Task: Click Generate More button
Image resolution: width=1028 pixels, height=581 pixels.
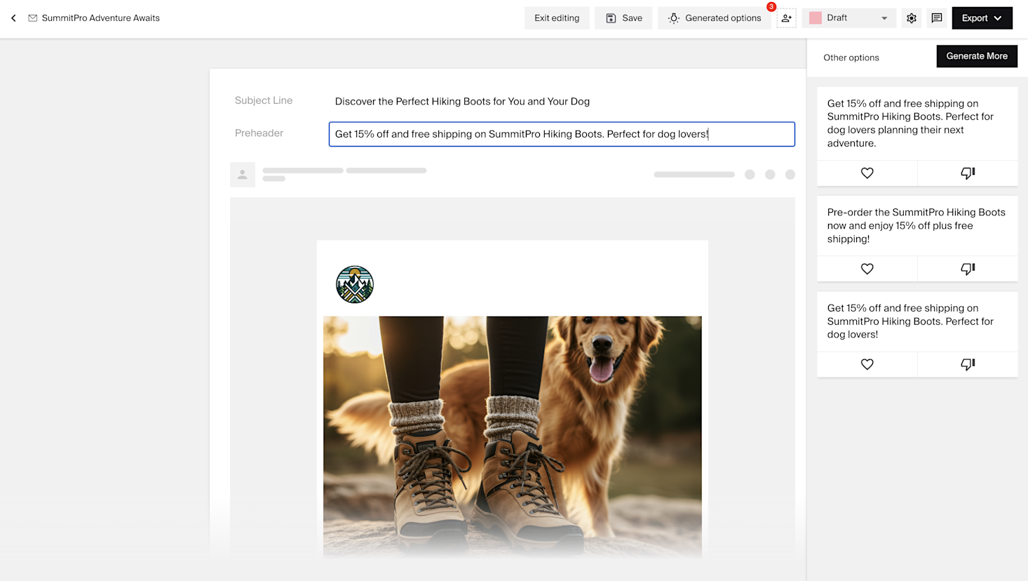Action: tap(977, 56)
